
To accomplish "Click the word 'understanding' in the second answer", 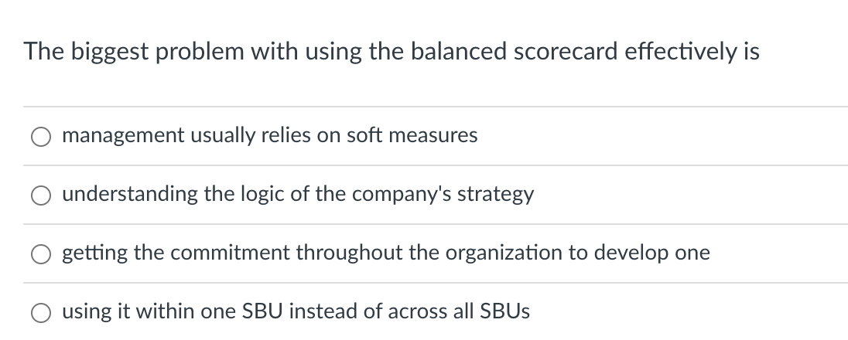I will click(x=130, y=194).
